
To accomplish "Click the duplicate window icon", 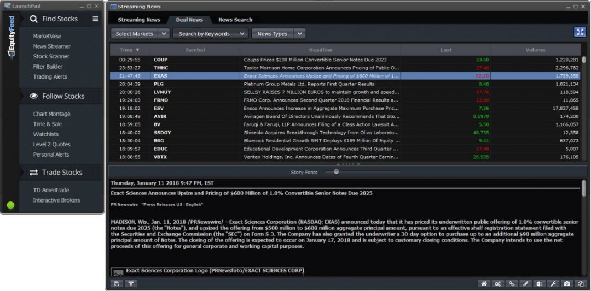I will click(581, 284).
